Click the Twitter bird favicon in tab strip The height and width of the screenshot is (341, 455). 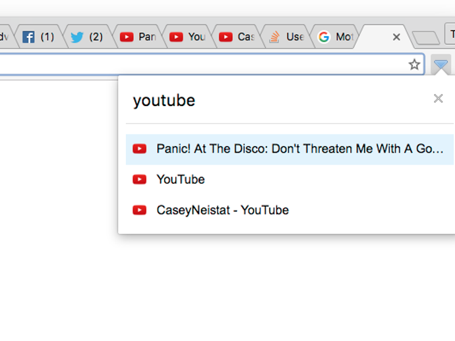[x=77, y=37]
